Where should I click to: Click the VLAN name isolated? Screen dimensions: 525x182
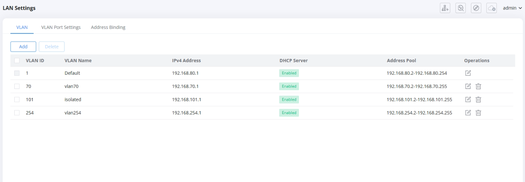[x=73, y=99]
